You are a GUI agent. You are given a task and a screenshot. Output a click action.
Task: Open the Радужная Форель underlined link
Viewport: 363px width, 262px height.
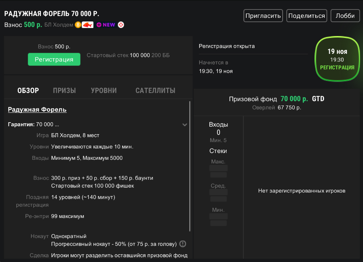click(x=37, y=110)
